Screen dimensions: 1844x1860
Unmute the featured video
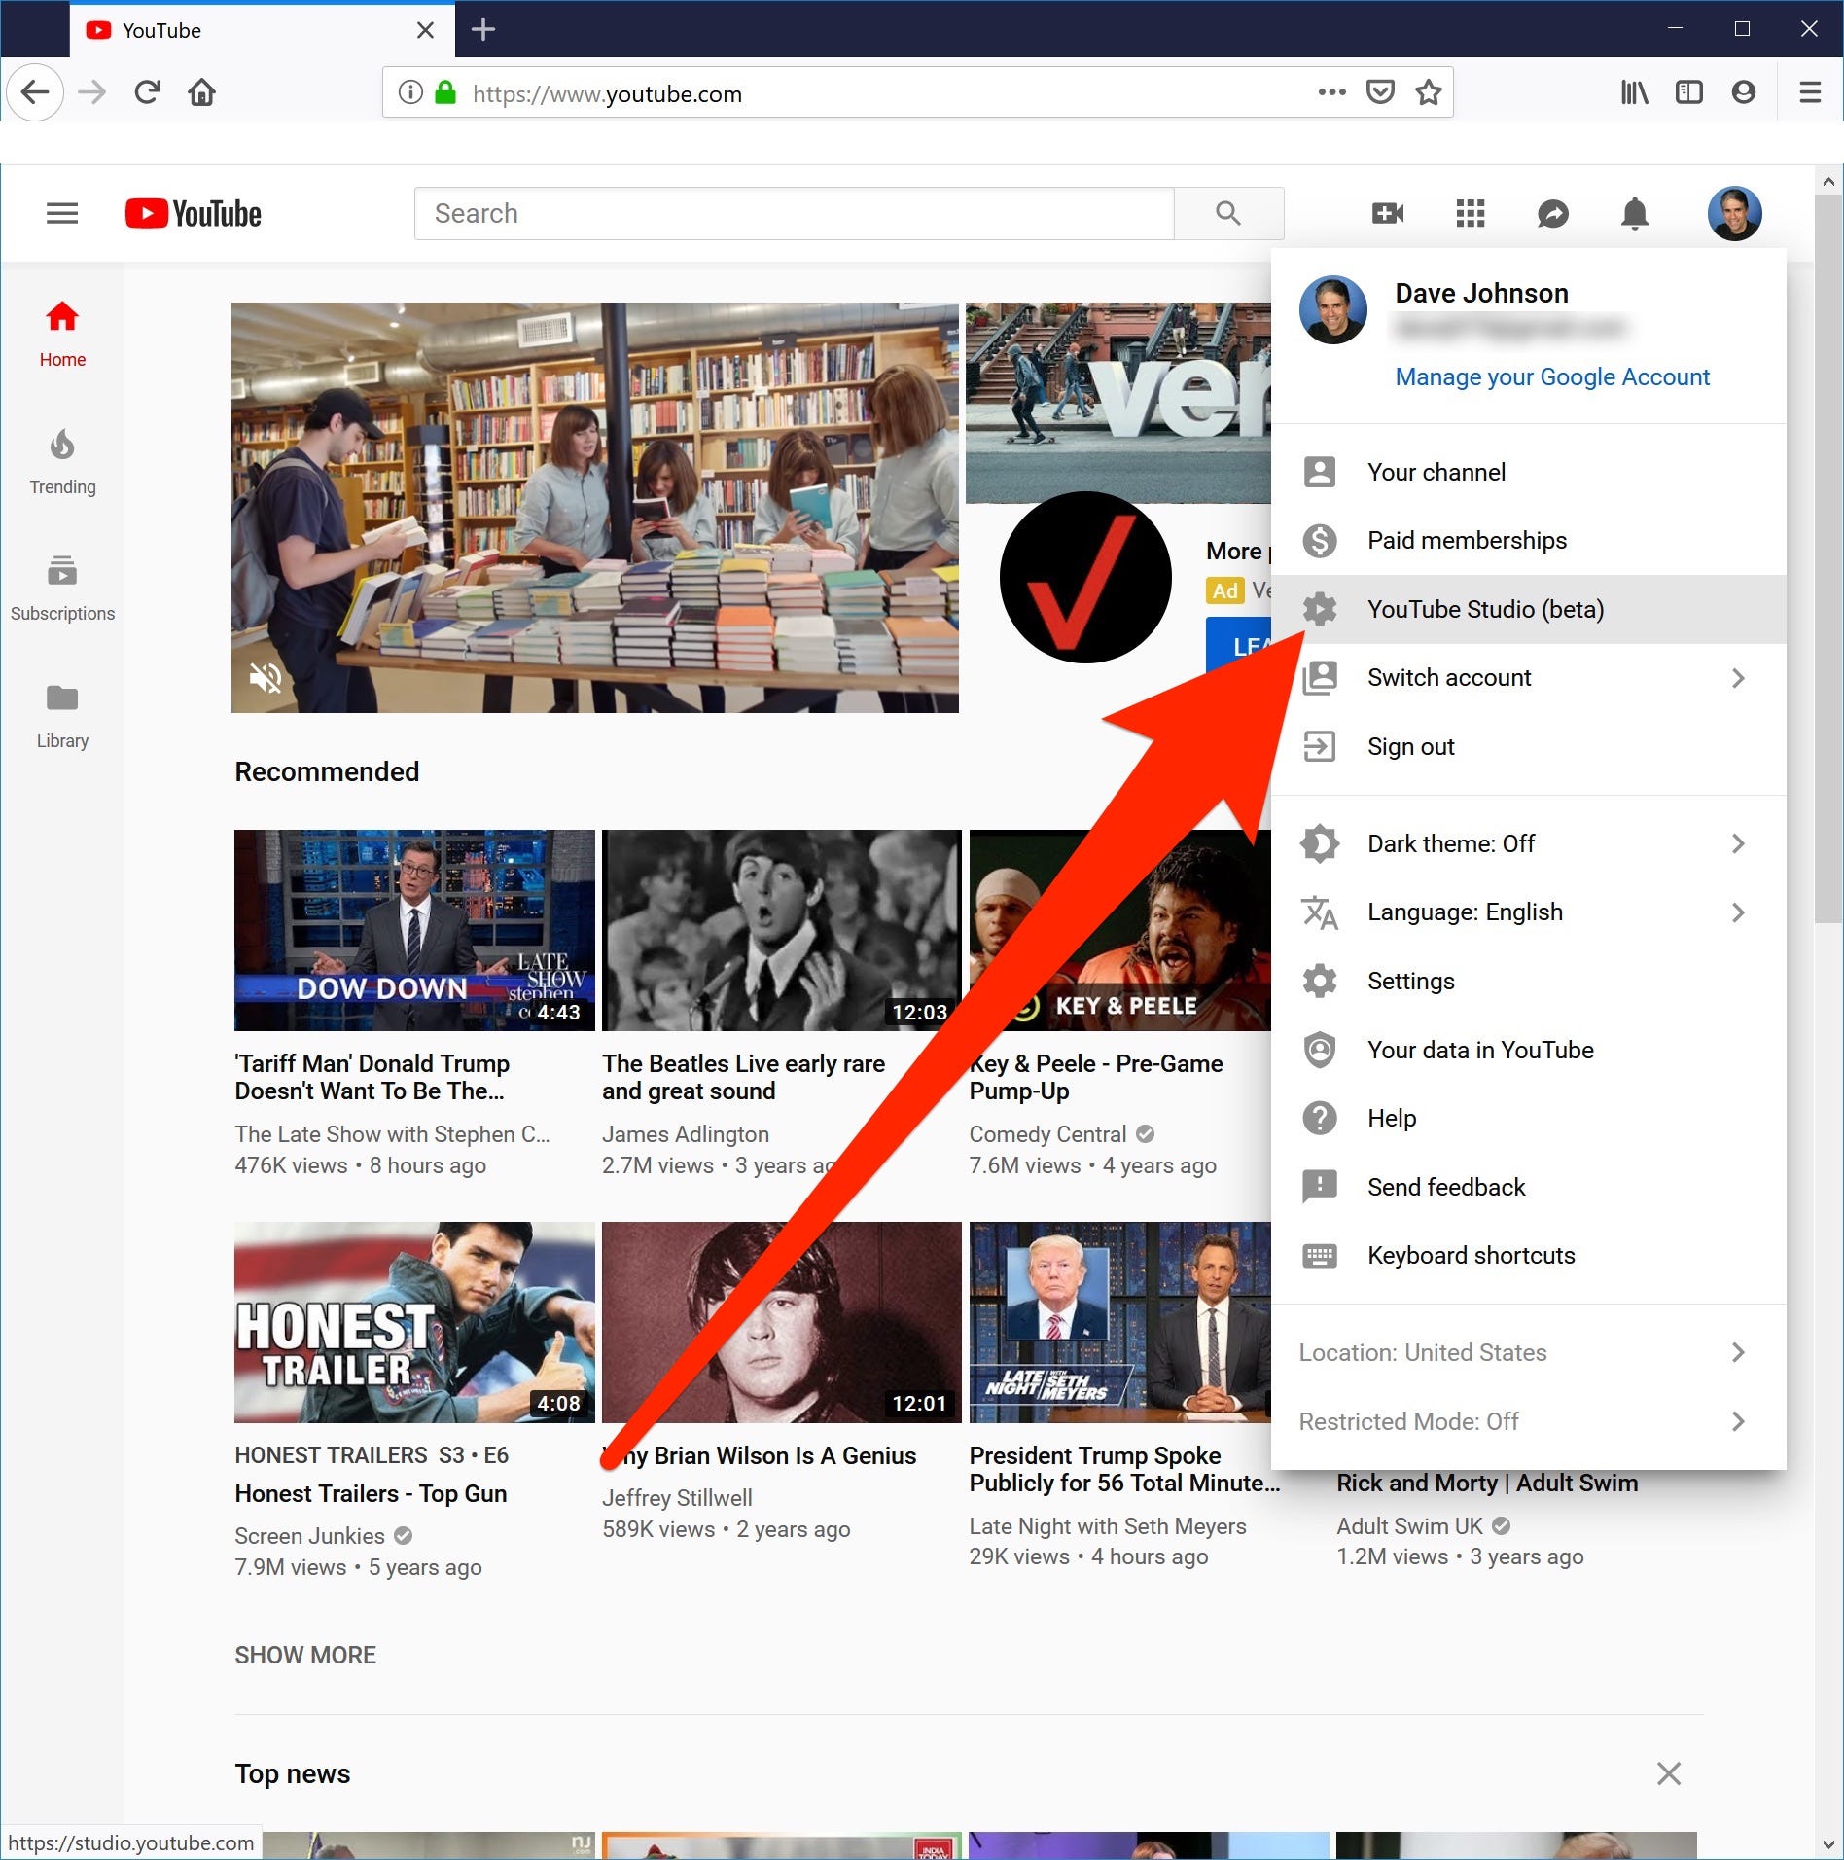266,677
